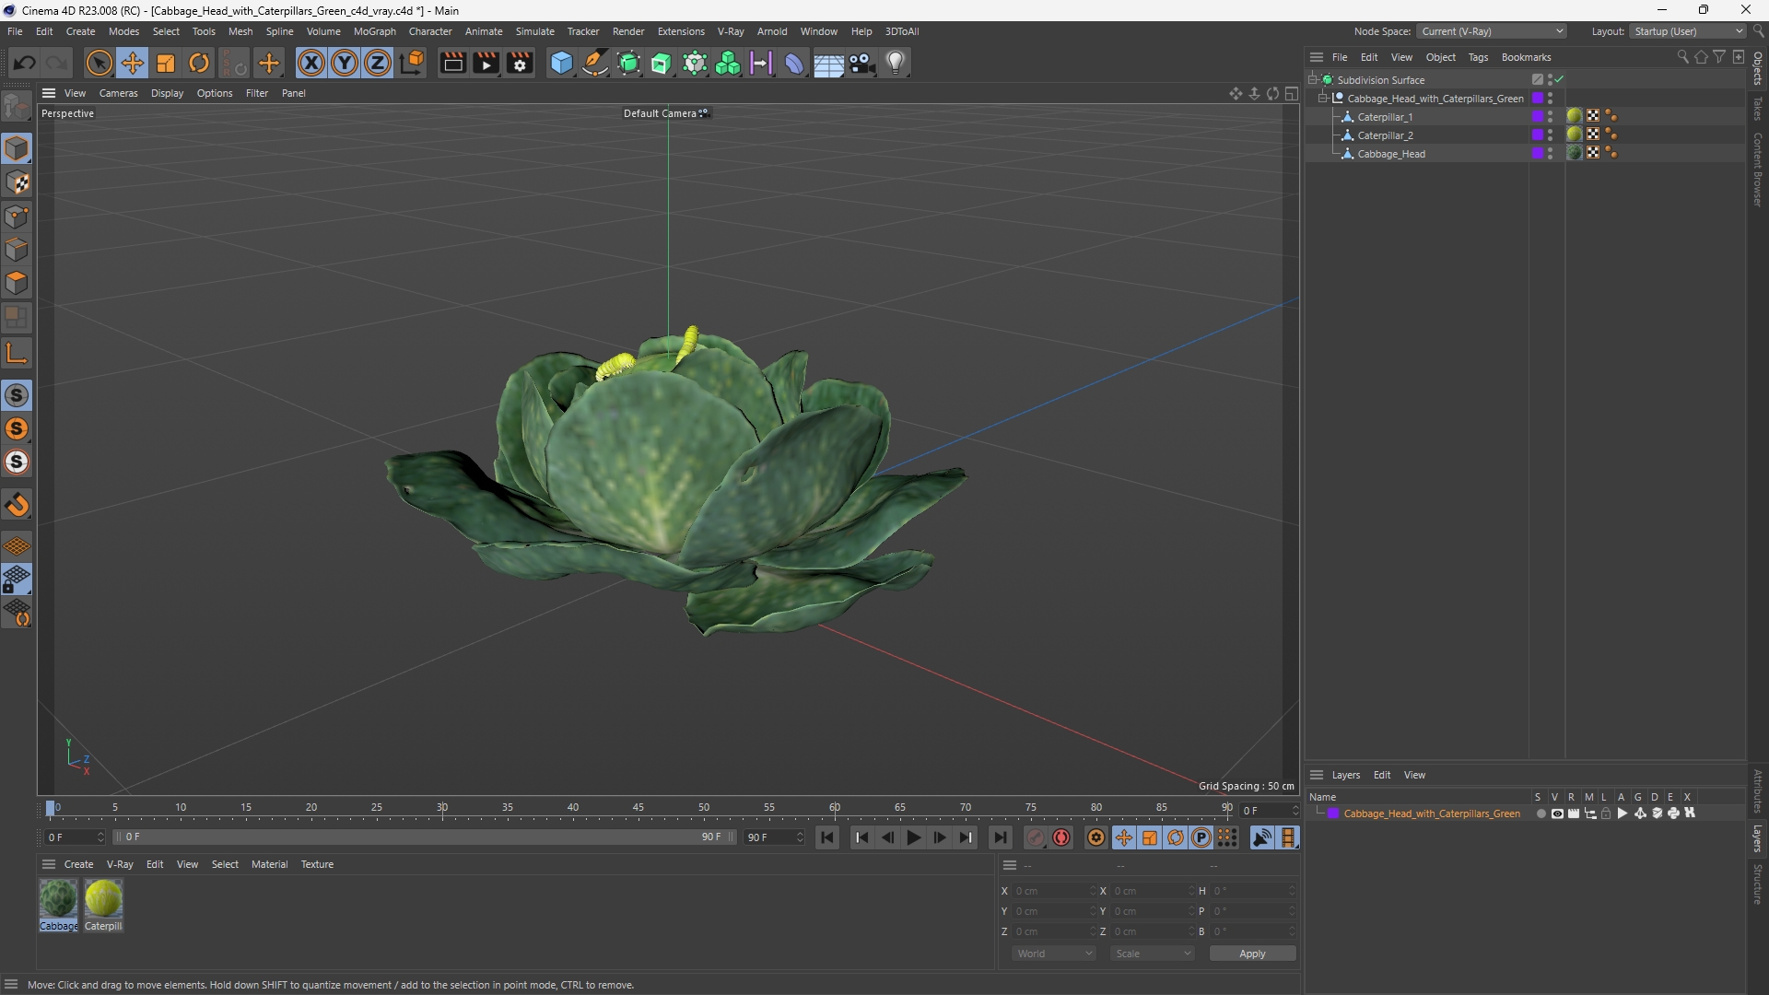Add a Cube primitive object
Screen dimensions: 1769x995
561,63
